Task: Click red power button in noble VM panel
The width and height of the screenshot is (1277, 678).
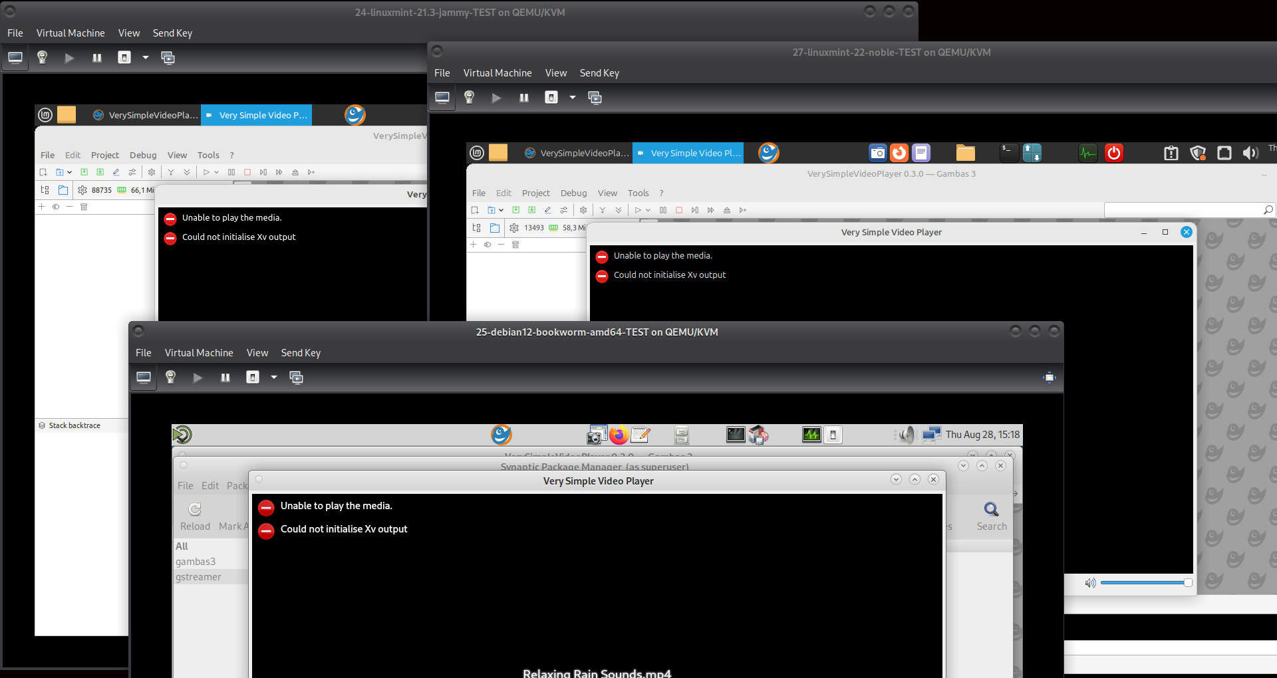Action: tap(1114, 153)
